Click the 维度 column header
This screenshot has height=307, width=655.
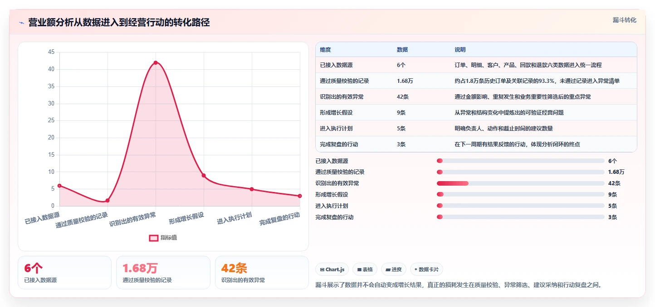pyautogui.click(x=325, y=50)
